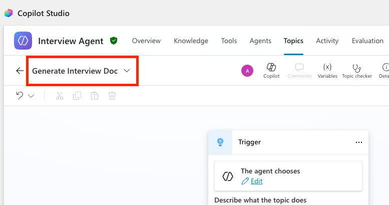Run the Topic checker
Screen dimensions: 389x205
[356, 70]
